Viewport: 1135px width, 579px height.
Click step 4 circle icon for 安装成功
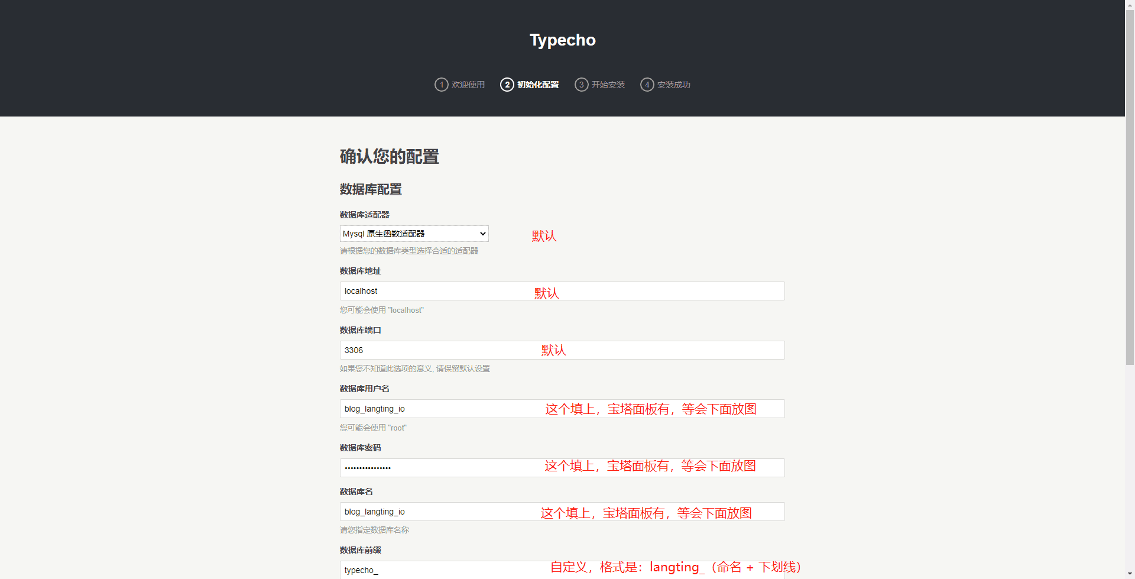647,85
